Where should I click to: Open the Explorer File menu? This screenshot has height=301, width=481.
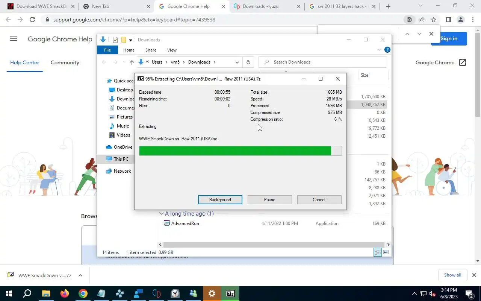click(107, 50)
